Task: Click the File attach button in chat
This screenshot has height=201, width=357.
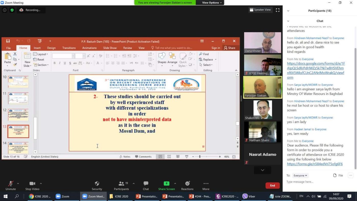Action: 338,175
